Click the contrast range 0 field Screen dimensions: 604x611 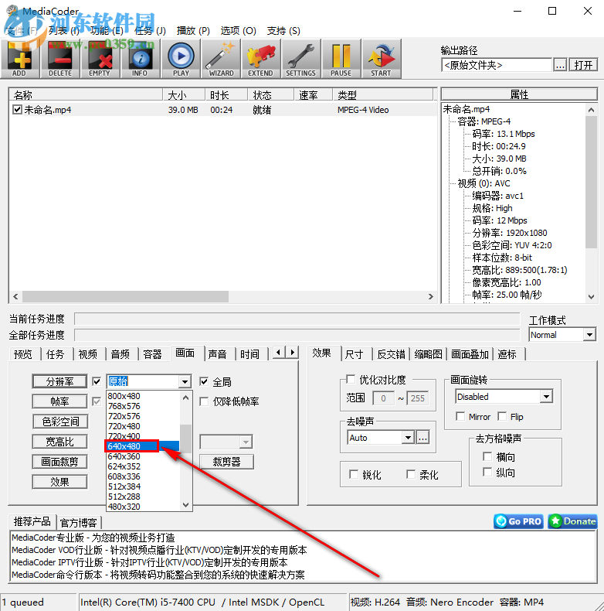383,398
